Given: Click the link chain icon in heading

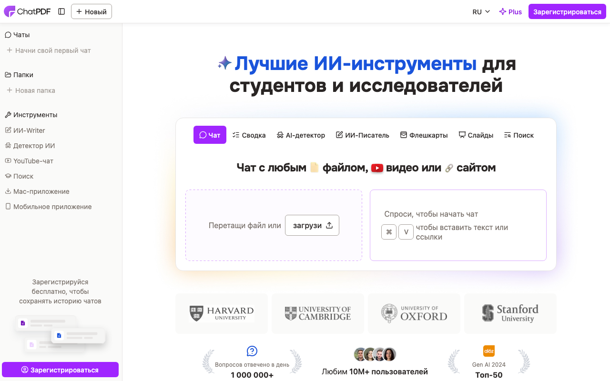Looking at the screenshot, I should pyautogui.click(x=449, y=168).
